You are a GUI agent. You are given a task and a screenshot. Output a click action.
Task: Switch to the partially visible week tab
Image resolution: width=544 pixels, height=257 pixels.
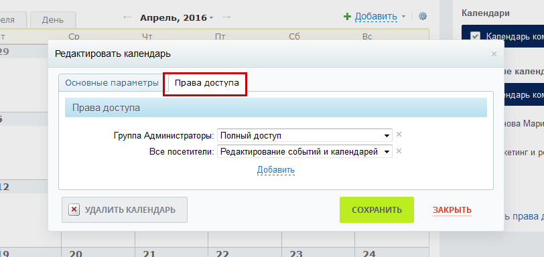coord(13,19)
